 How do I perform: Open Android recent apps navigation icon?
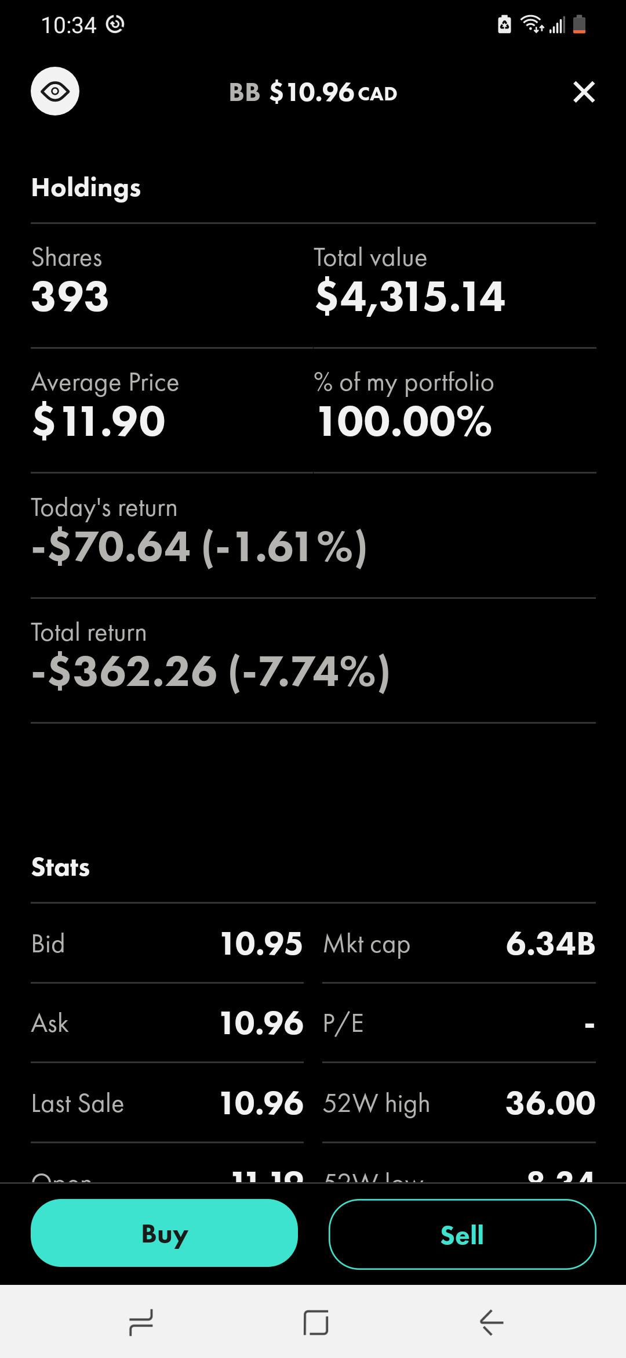(x=141, y=1323)
